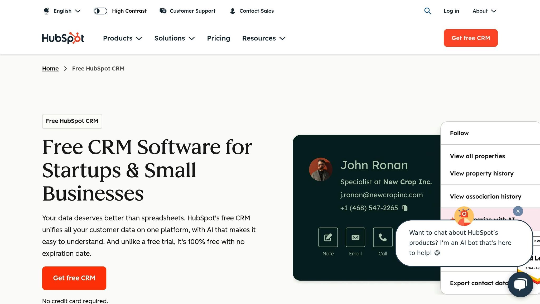Viewport: 540px width, 304px height.
Task: Click header Get free CRM button
Action: [471, 38]
